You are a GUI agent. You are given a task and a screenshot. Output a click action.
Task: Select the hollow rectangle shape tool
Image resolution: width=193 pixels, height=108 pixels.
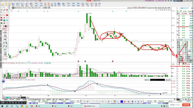[2, 15]
